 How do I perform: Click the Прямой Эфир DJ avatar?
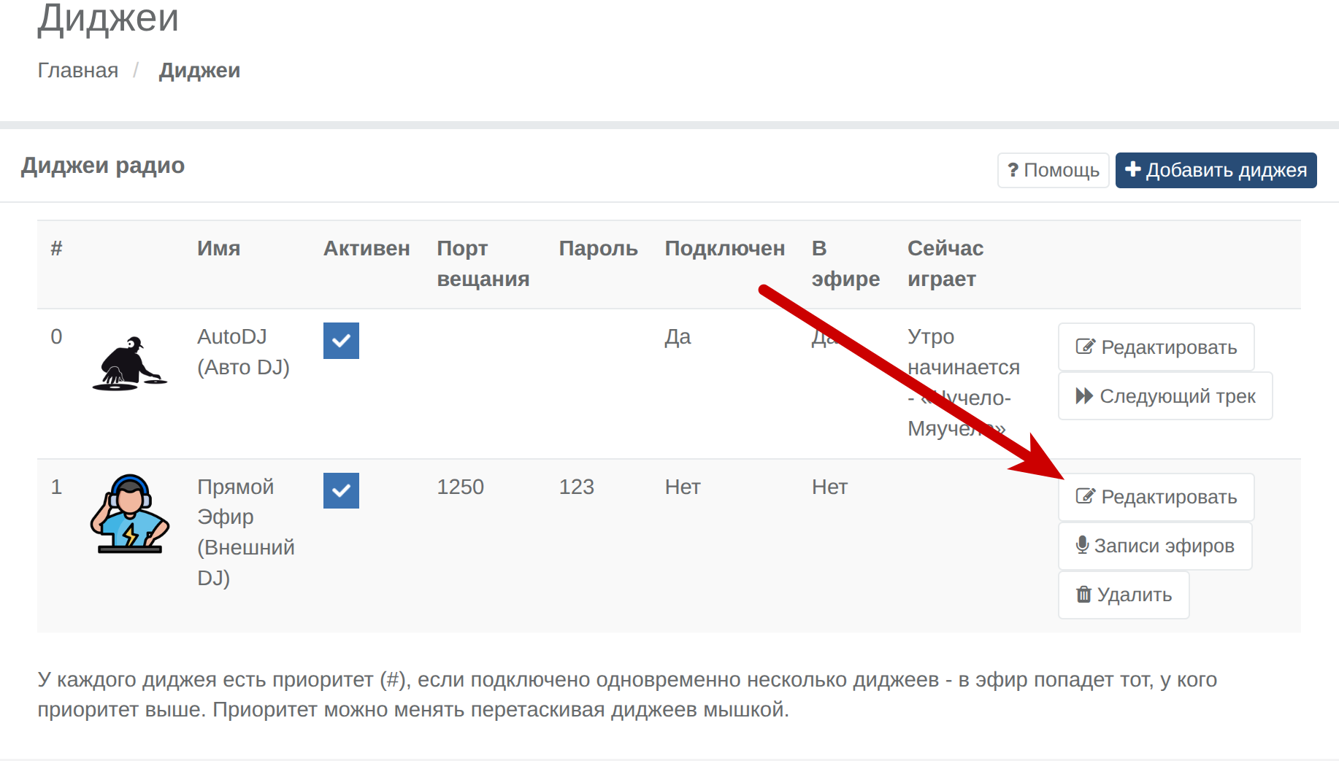(x=129, y=514)
